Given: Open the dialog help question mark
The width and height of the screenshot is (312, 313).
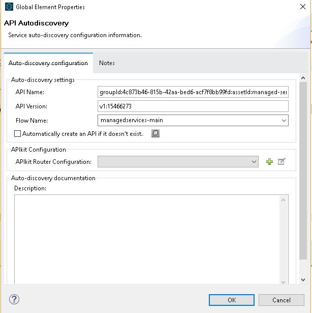Looking at the screenshot, I should point(14,299).
